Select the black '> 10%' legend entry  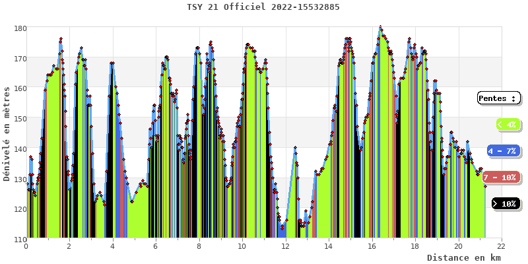[x=504, y=204]
